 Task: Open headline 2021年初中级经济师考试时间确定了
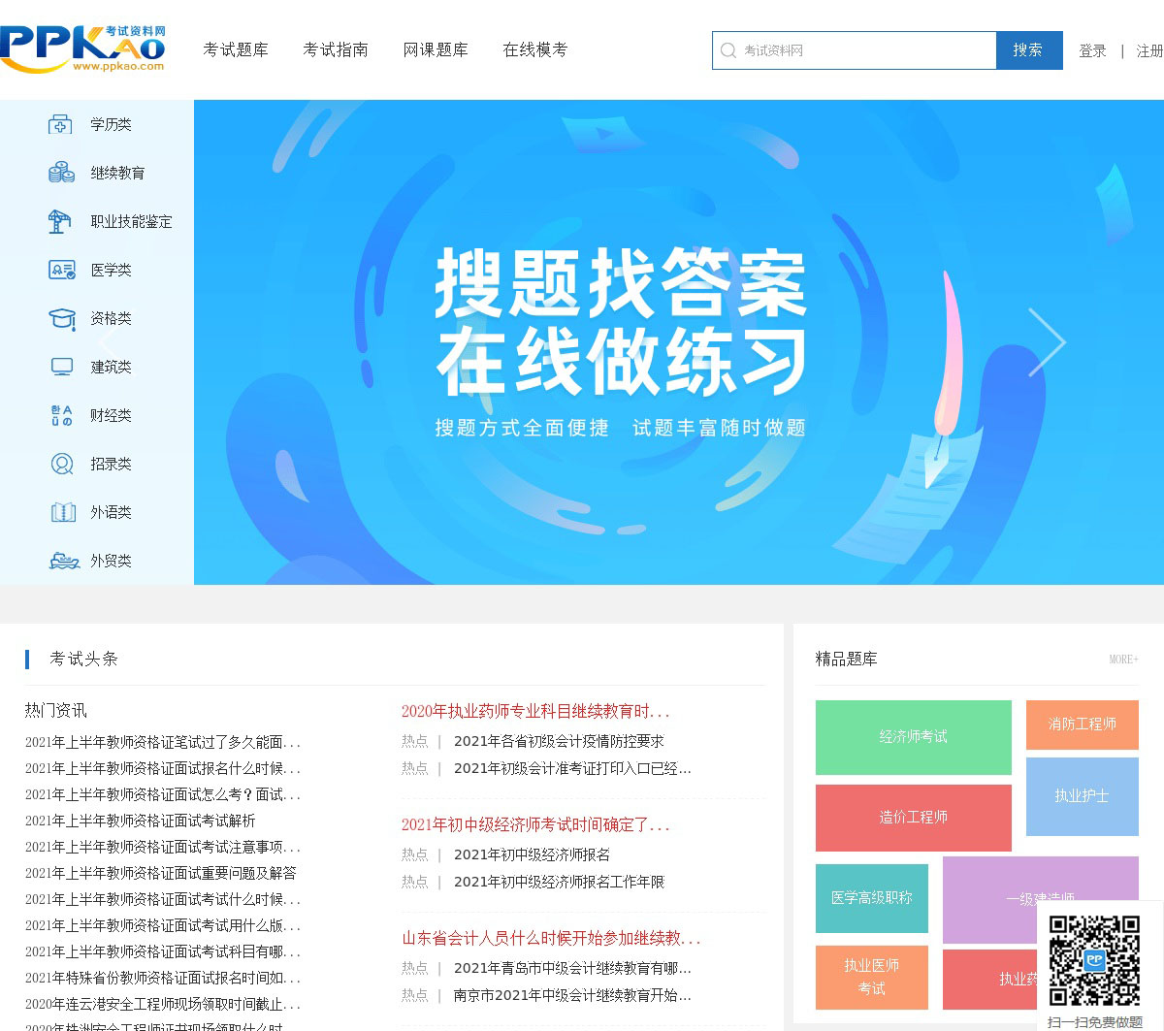pos(535,825)
